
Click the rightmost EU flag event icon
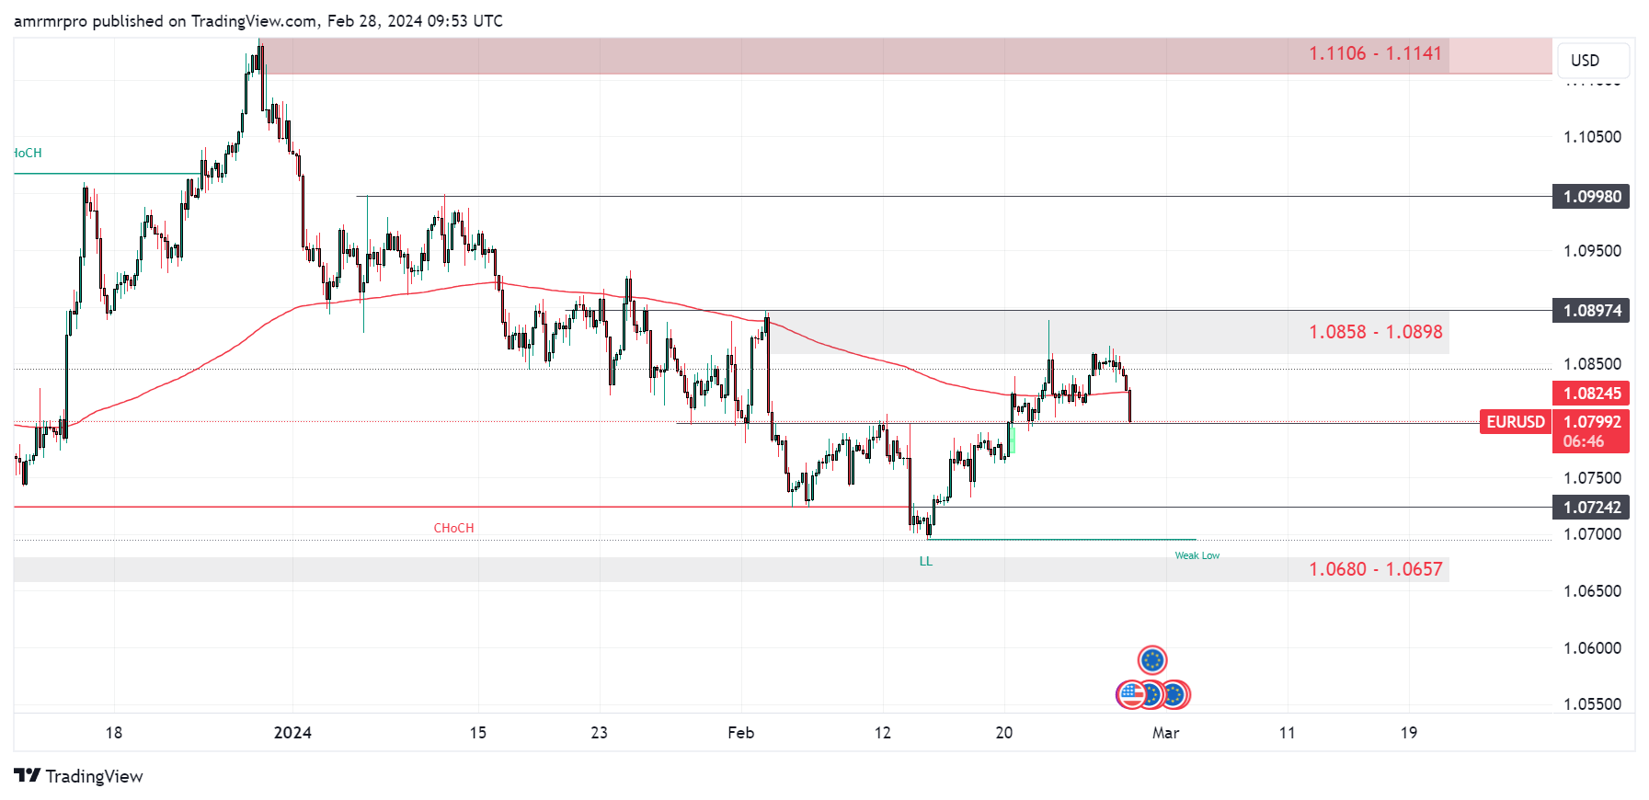1174,694
